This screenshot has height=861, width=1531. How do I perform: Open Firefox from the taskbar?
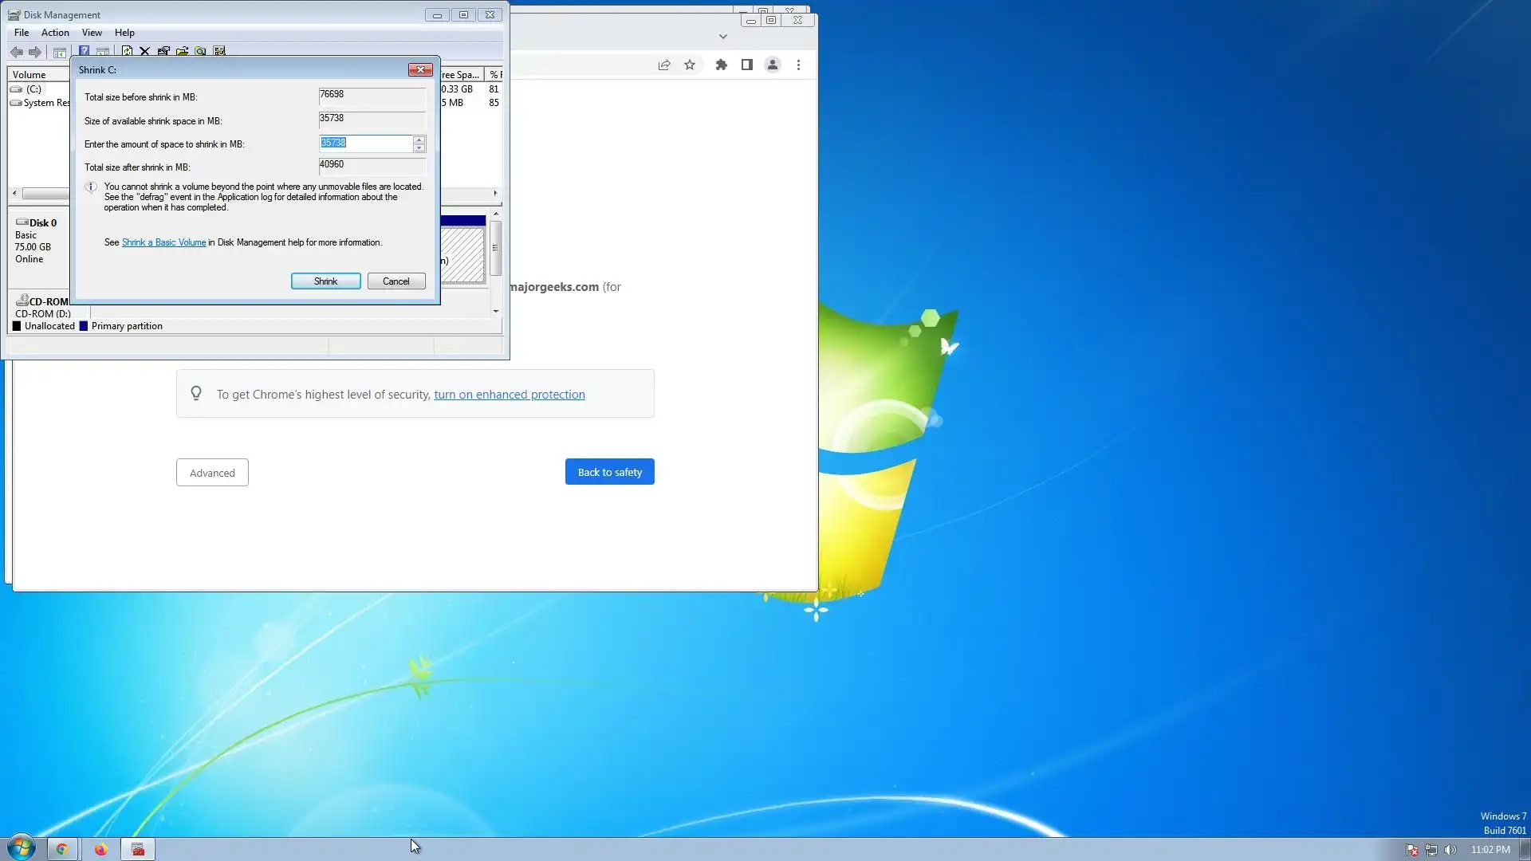(x=100, y=849)
